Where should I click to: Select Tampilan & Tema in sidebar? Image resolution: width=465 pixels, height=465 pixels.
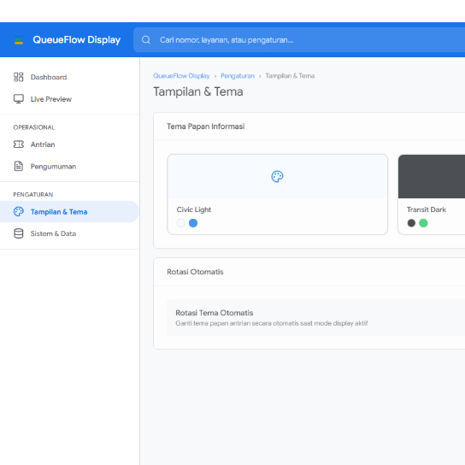click(x=69, y=212)
